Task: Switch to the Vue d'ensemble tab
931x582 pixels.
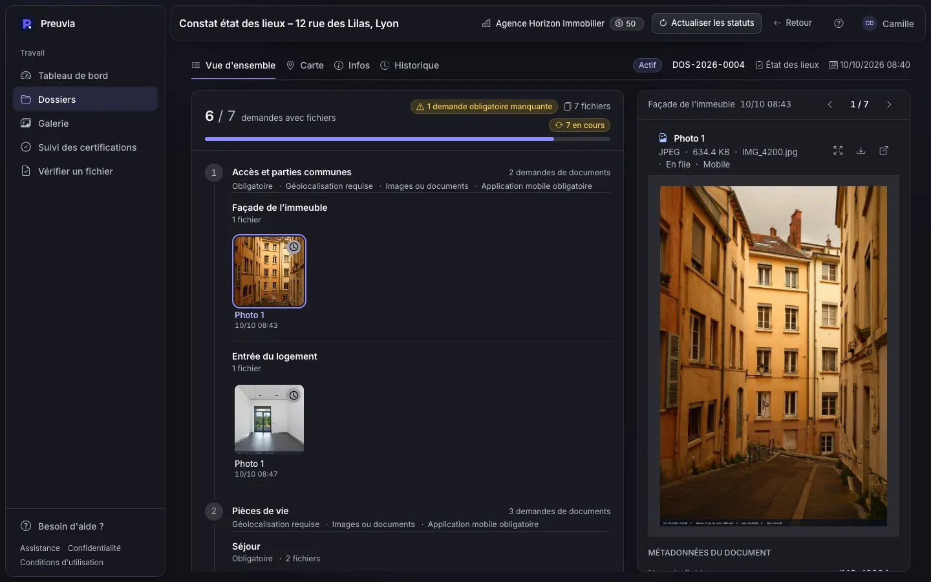Action: [233, 65]
